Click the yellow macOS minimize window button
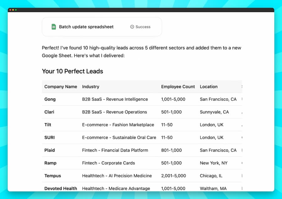 pyautogui.click(x=13, y=10)
